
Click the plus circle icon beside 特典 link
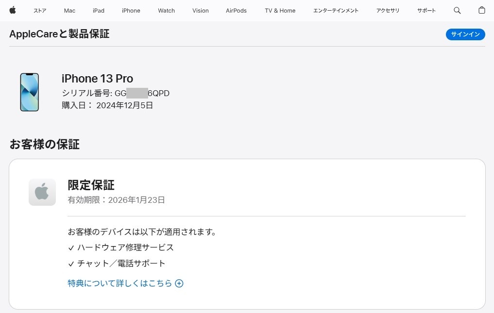pyautogui.click(x=179, y=283)
